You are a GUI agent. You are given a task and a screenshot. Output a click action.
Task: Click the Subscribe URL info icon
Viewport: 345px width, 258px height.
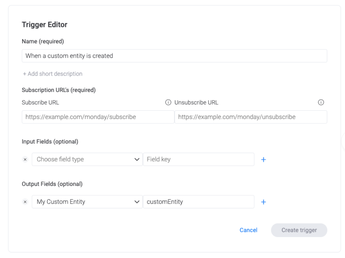(168, 102)
